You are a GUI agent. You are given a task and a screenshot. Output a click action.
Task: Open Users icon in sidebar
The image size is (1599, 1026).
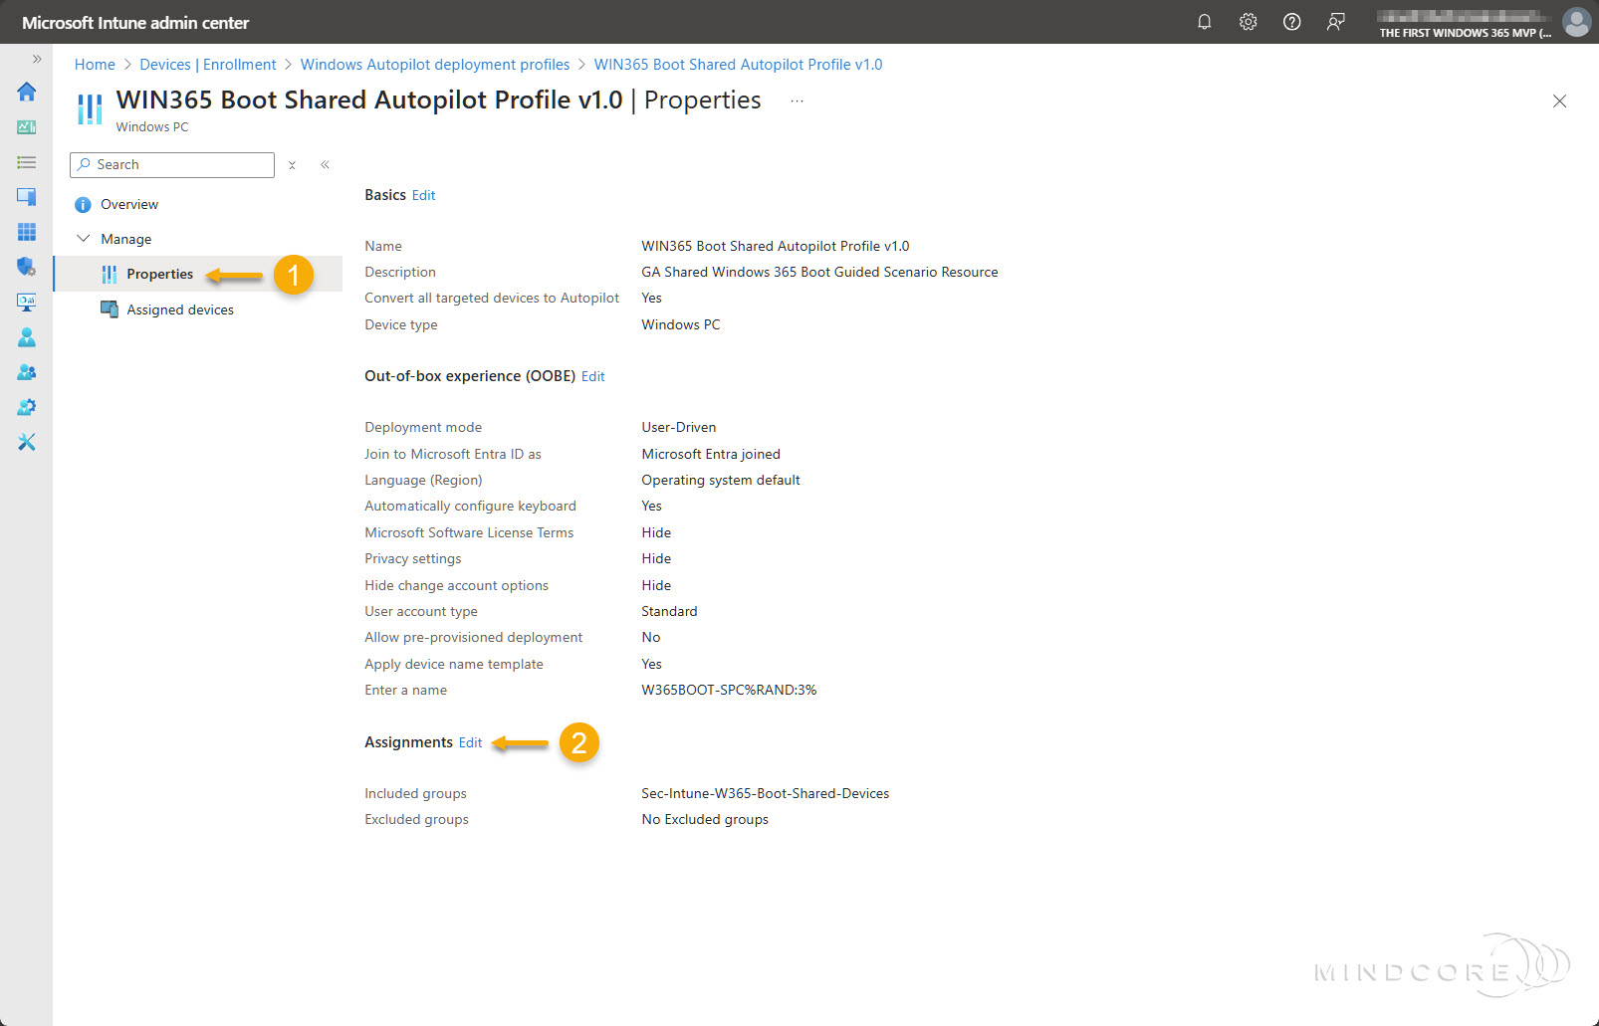coord(27,337)
